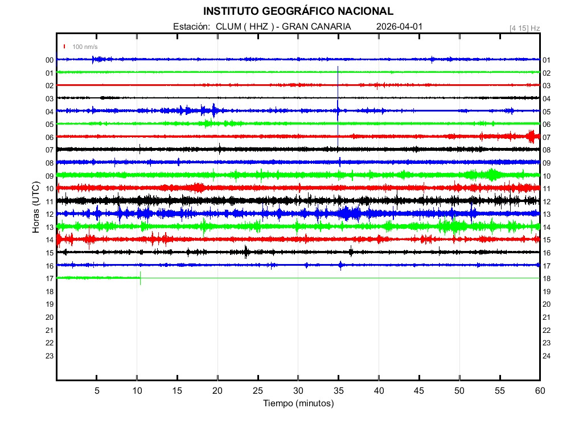Click 'GRAN CANARIA' in the station header
Screen dimensions: 583x437
click(x=317, y=27)
